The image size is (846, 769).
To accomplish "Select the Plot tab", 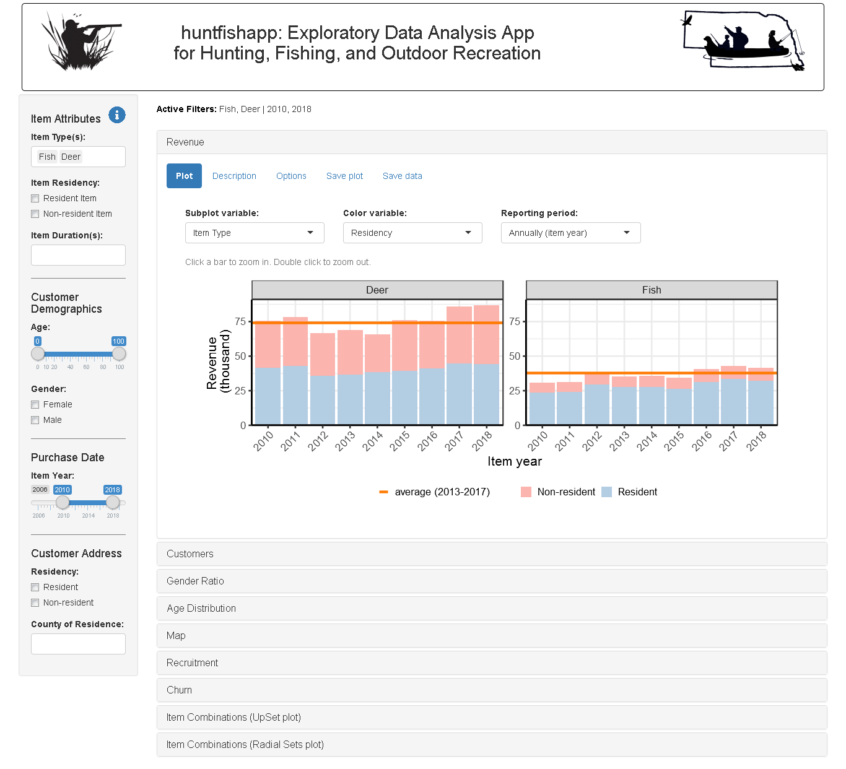I will click(184, 176).
